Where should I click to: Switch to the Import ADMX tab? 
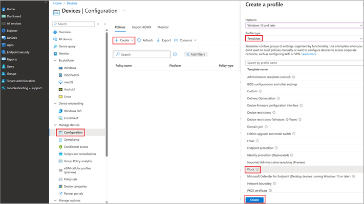coord(142,27)
